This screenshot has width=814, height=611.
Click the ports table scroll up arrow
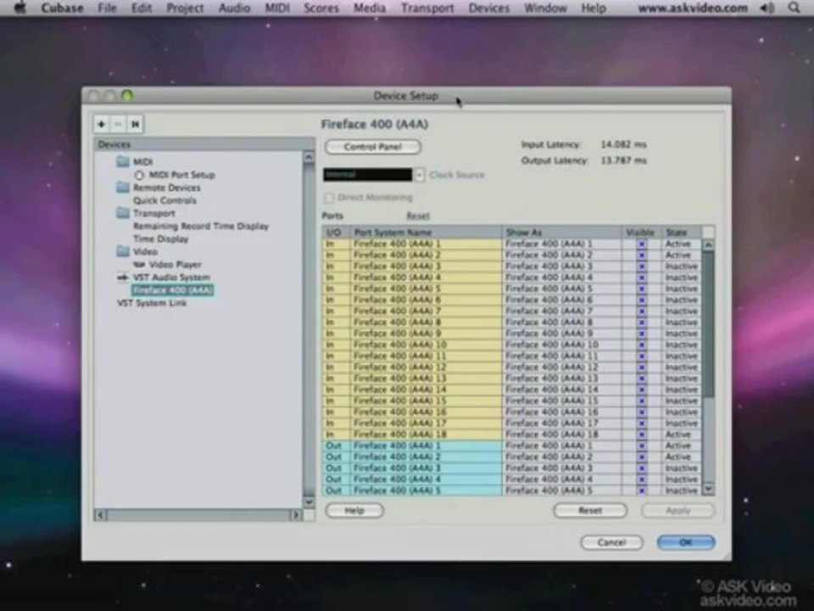coord(708,244)
